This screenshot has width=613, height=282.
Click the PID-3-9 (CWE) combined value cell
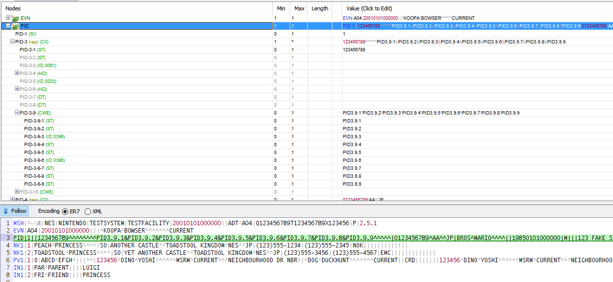[477, 113]
